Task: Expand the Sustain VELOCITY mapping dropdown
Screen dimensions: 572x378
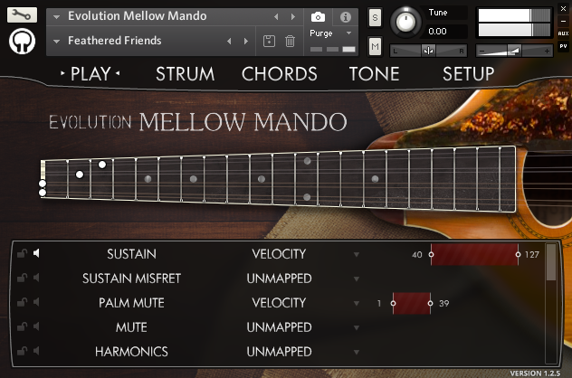Action: click(357, 255)
